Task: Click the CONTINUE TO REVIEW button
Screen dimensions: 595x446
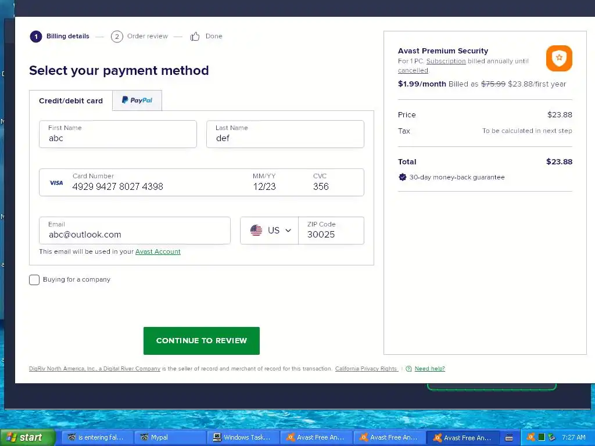Action: tap(202, 340)
